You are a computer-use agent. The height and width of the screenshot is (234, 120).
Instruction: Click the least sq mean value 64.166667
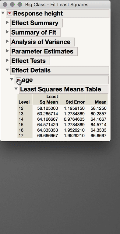click(x=48, y=119)
